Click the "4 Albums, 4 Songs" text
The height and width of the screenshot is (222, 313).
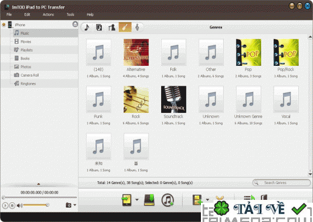[136, 76]
